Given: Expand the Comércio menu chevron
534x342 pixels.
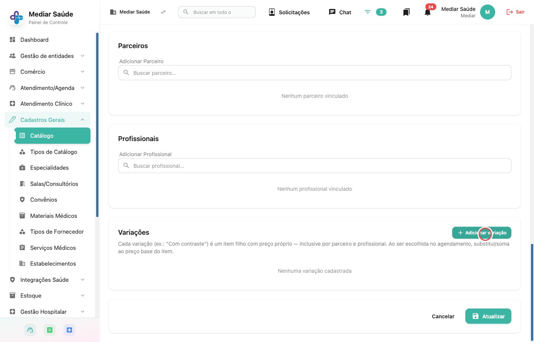Looking at the screenshot, I should click(x=83, y=71).
